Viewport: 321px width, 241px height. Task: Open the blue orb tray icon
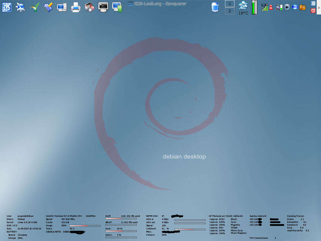295,8
